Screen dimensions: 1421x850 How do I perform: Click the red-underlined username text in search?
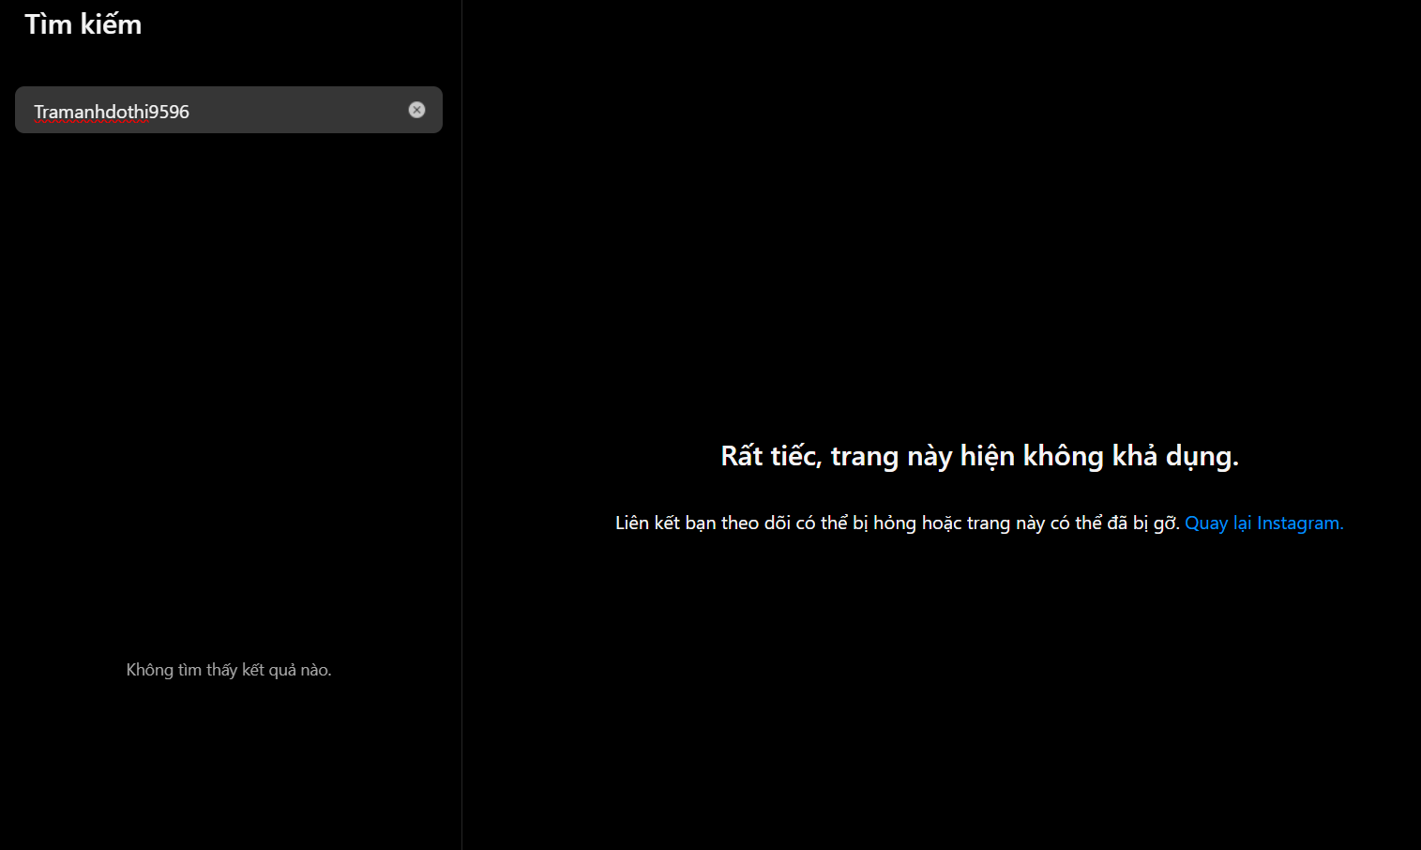click(x=91, y=112)
